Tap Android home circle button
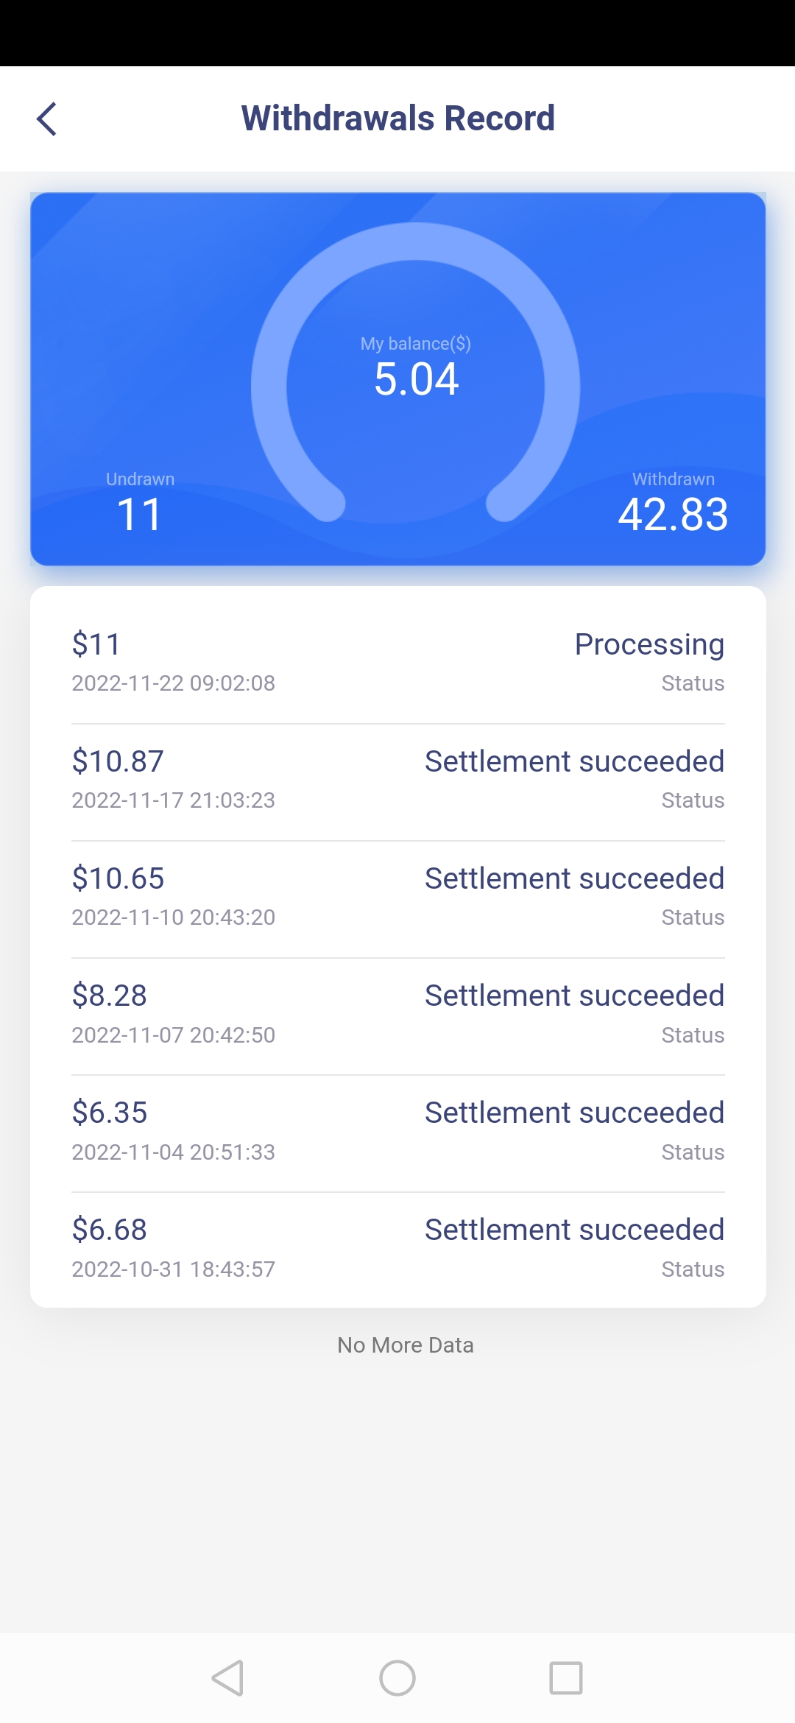This screenshot has height=1723, width=795. (397, 1678)
